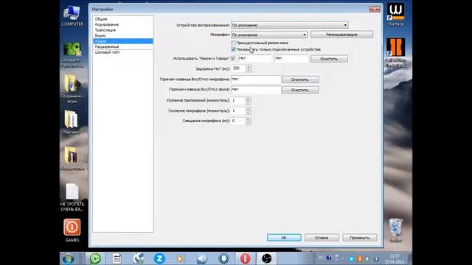Click the push-to-talk delay value field
The height and width of the screenshot is (265, 472).
pyautogui.click(x=239, y=68)
